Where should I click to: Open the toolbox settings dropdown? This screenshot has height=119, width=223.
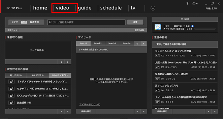click(x=195, y=3)
